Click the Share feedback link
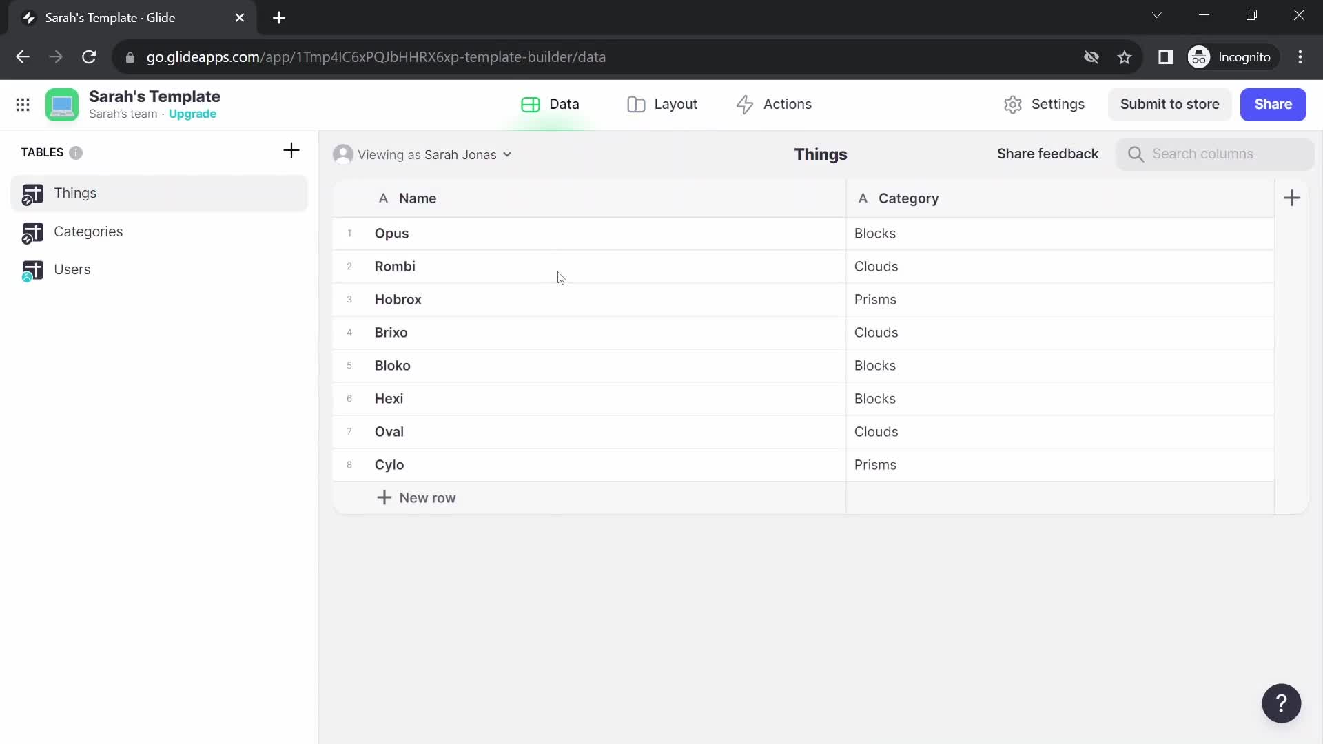This screenshot has width=1323, height=744. 1047,153
